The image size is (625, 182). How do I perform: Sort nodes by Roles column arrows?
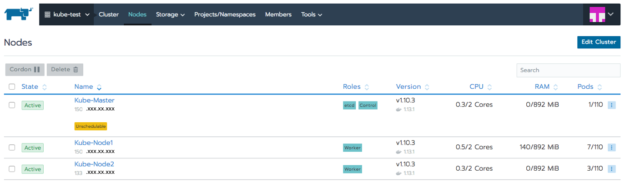click(x=367, y=87)
